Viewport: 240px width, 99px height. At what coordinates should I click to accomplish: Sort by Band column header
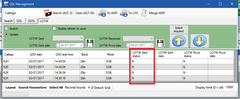[x=93, y=54]
